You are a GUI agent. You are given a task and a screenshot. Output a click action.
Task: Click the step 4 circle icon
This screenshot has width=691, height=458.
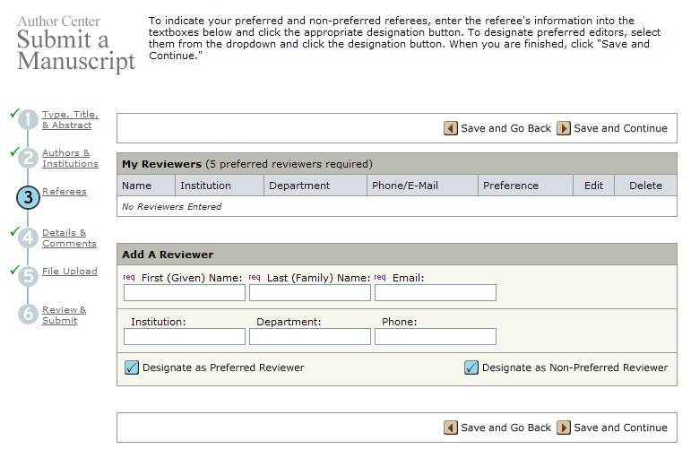(x=29, y=238)
